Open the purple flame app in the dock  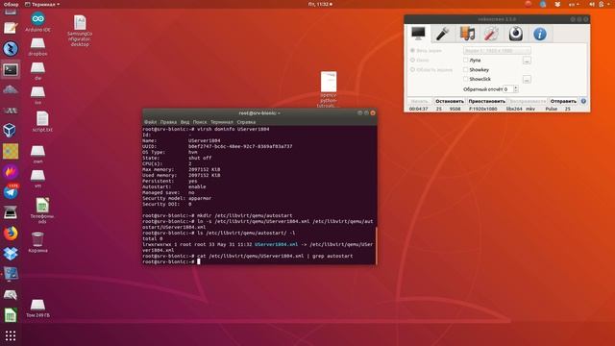pyautogui.click(x=11, y=172)
